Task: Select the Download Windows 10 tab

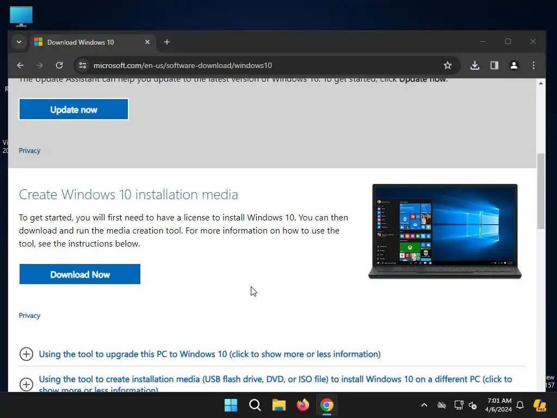Action: pos(92,42)
